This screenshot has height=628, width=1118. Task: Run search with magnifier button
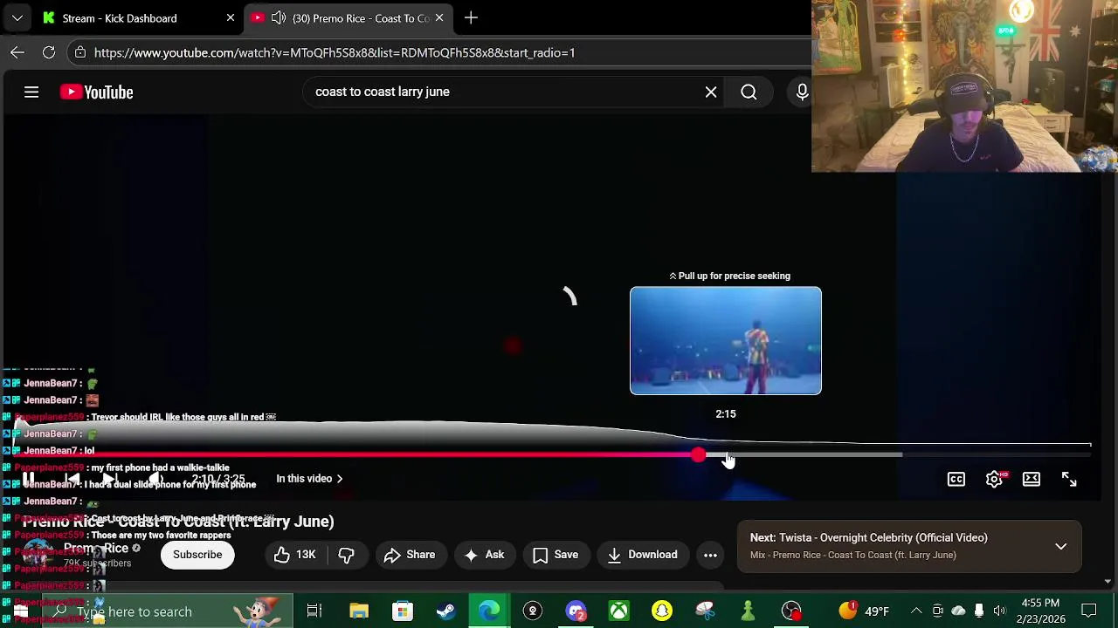point(749,92)
